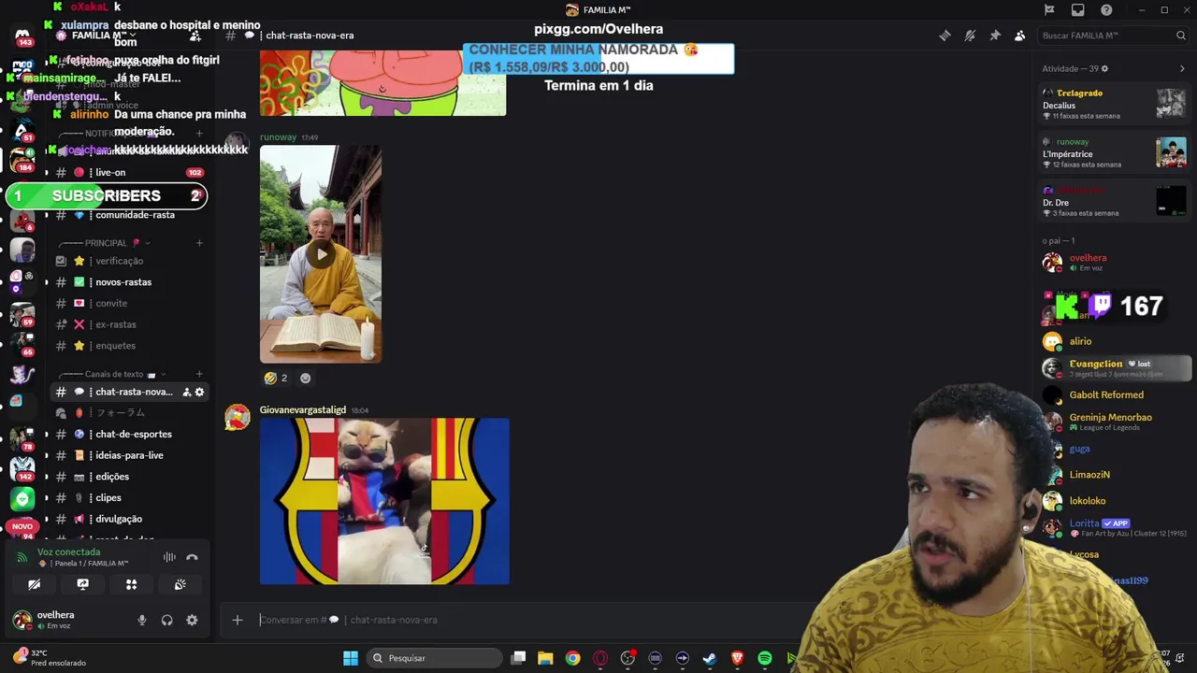1197x673 pixels.
Task: Open the verificação channel
Action: click(127, 261)
